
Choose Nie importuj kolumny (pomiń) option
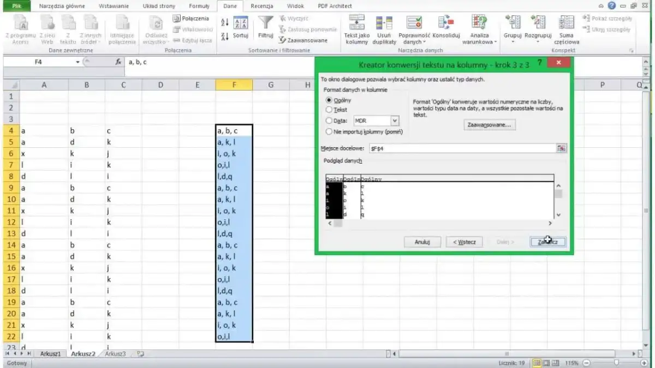[328, 132]
